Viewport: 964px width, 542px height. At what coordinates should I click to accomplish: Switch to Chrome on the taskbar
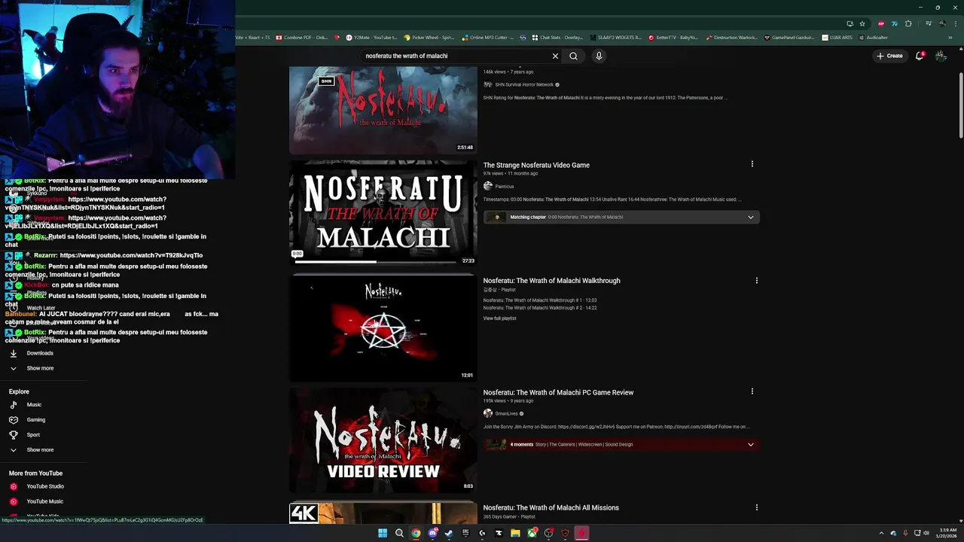pos(416,533)
